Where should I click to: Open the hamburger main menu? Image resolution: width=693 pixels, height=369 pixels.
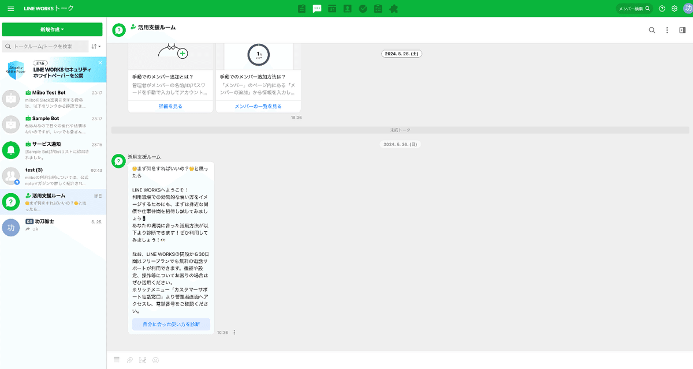click(10, 9)
